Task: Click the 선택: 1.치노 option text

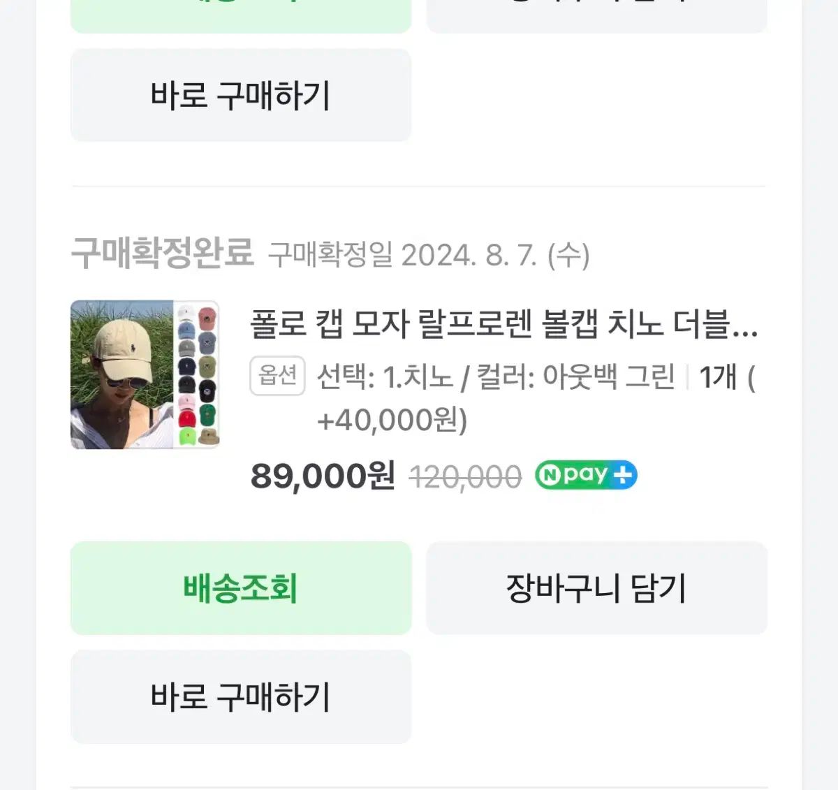Action: point(384,377)
